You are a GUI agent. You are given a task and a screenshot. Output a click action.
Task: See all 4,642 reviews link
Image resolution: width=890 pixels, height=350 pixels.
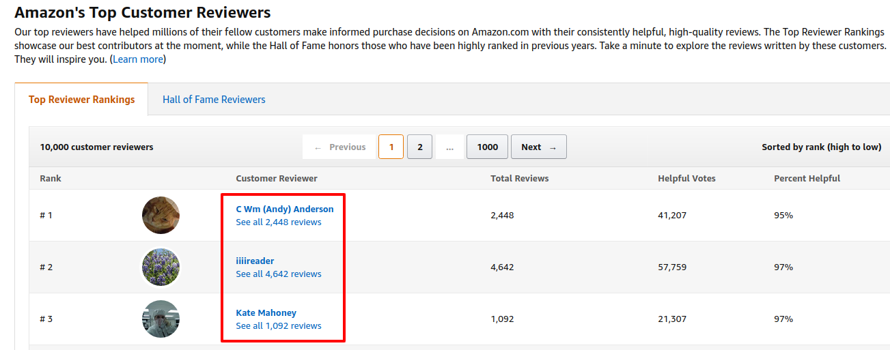point(279,274)
